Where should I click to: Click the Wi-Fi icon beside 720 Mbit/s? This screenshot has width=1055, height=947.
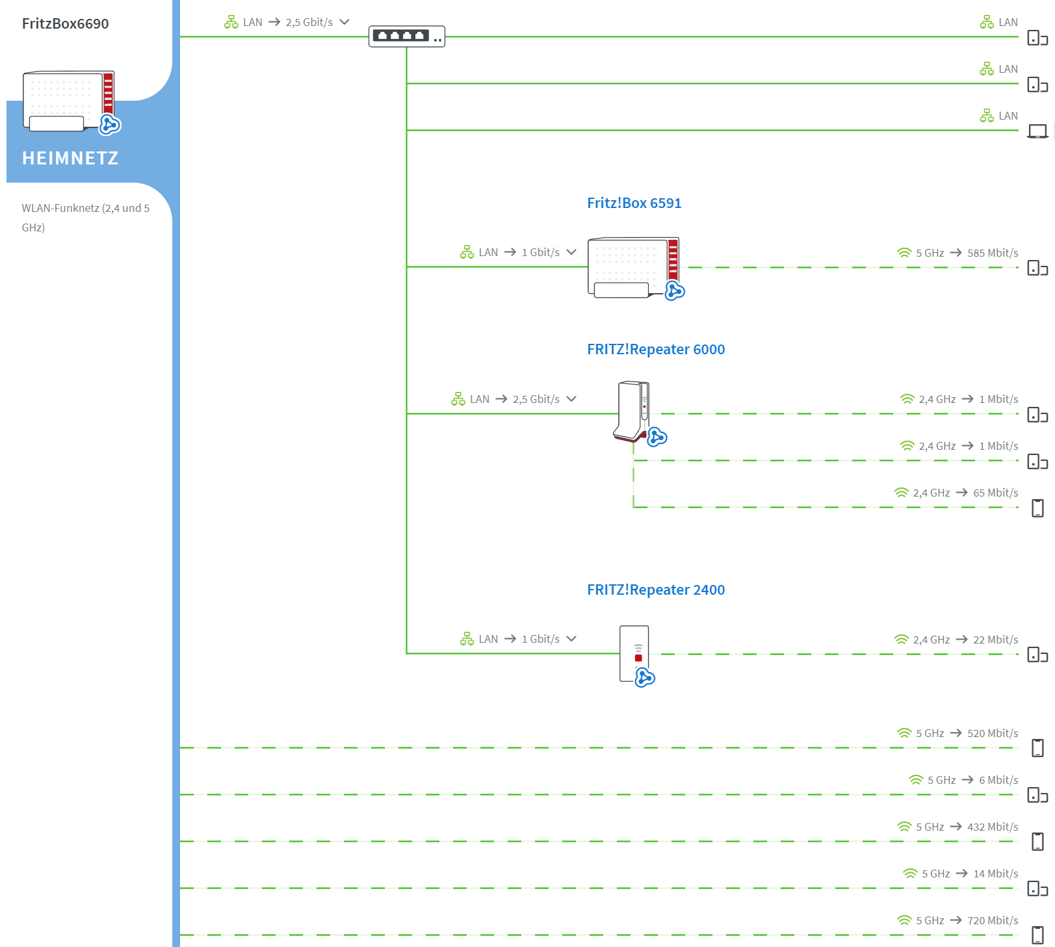pos(904,920)
